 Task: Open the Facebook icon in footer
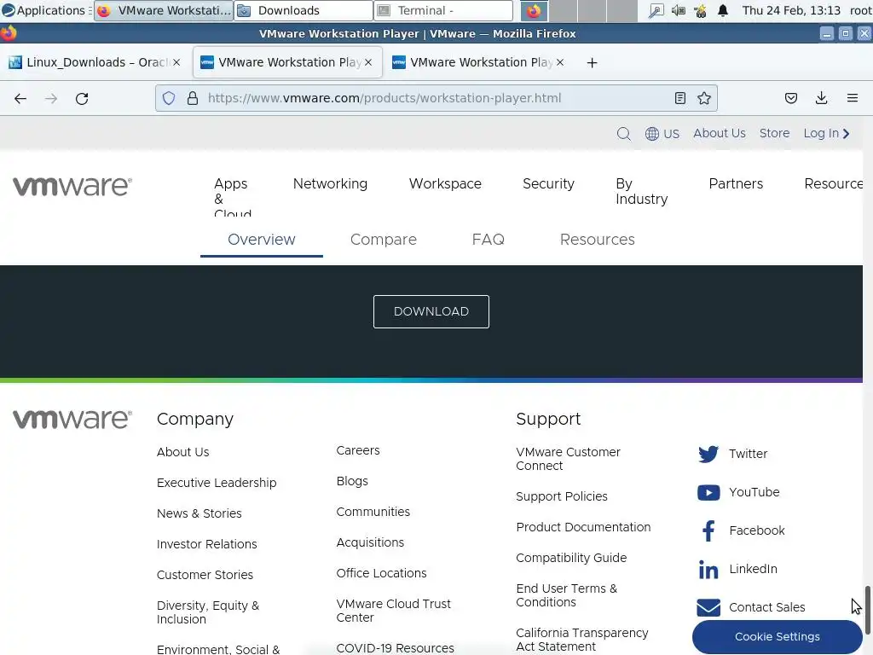click(x=708, y=530)
